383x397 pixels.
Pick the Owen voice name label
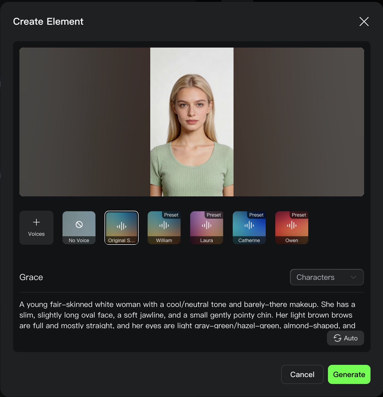[292, 240]
